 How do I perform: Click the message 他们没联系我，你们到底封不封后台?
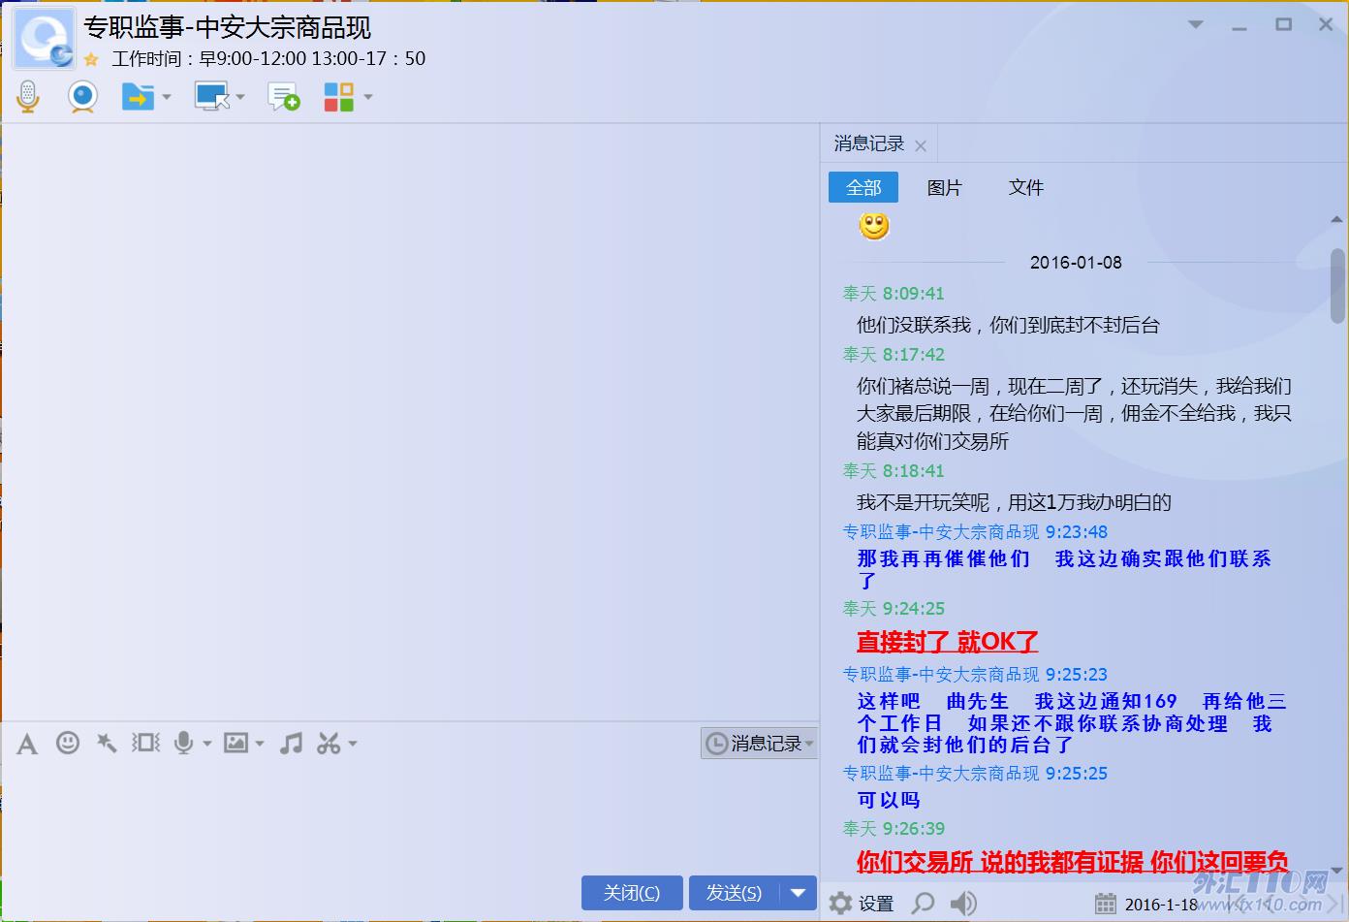coord(1008,325)
